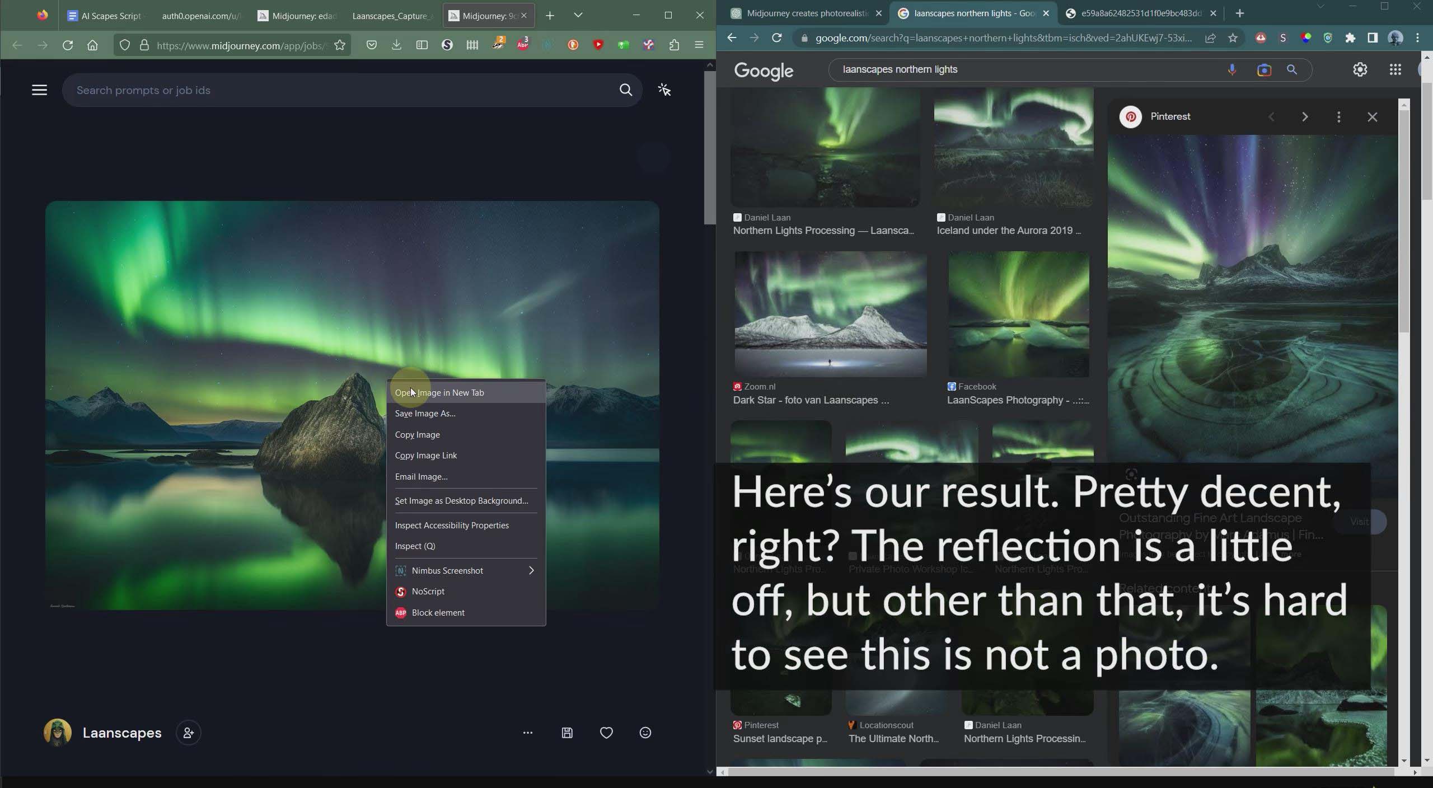Click the Nimbus Screenshot submenu arrow

(531, 571)
